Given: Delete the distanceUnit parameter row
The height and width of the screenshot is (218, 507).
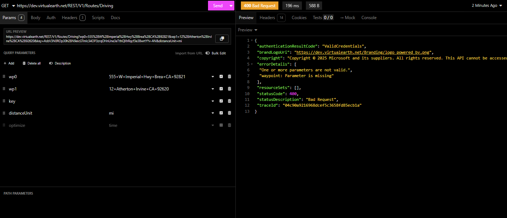Looking at the screenshot, I should tap(229, 113).
